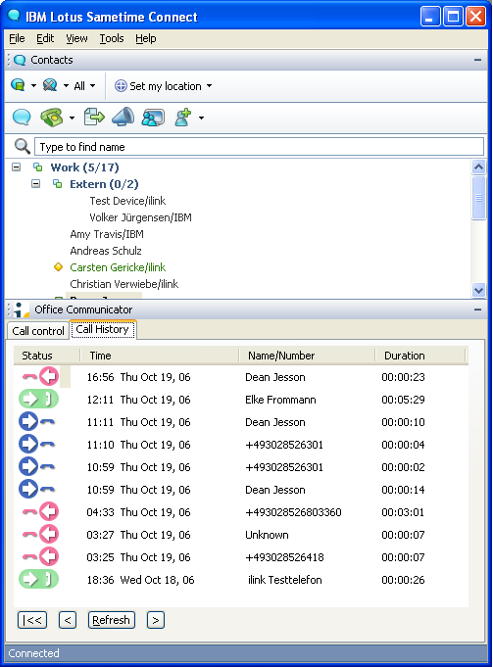Click the status icon for ilink Testtelefon
493x667 pixels.
click(38, 580)
